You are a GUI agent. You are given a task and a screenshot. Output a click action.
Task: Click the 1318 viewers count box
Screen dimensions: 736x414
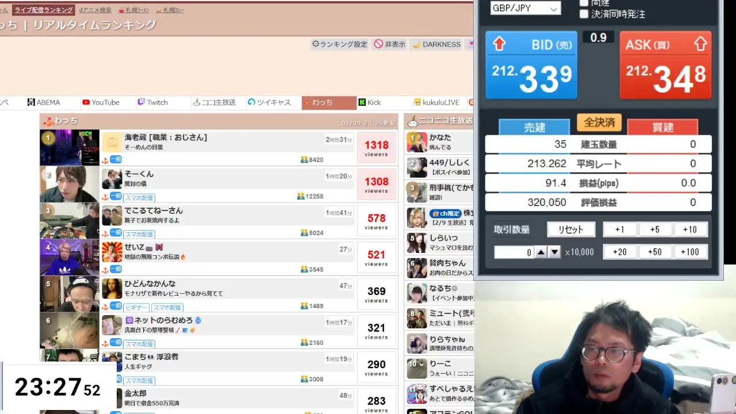click(377, 148)
